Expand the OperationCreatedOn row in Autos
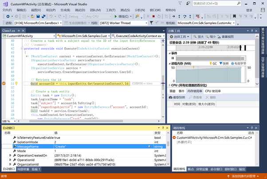Image resolution: width=267 pixels, height=179 pixels. pos(10,156)
